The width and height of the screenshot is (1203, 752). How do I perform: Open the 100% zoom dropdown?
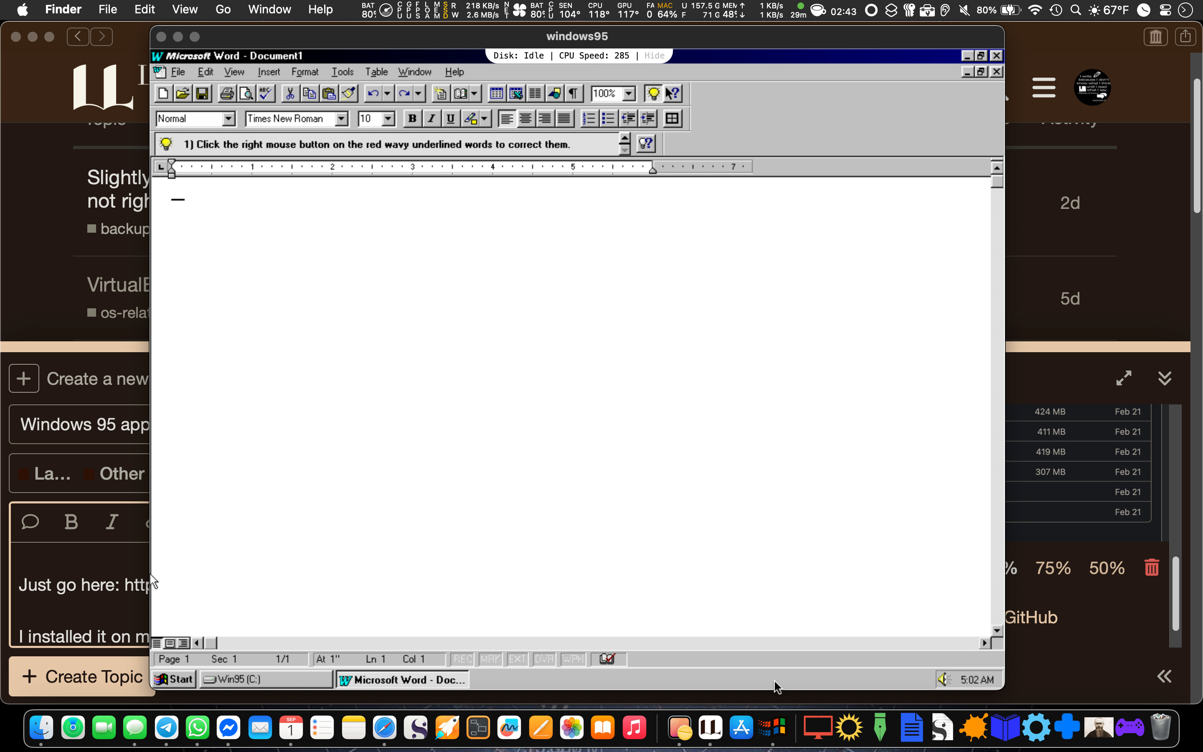tap(629, 94)
